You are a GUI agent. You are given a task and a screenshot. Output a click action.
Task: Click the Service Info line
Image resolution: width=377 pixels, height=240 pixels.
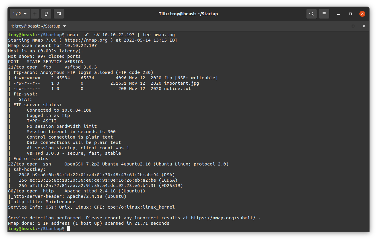pyautogui.click(x=91, y=207)
